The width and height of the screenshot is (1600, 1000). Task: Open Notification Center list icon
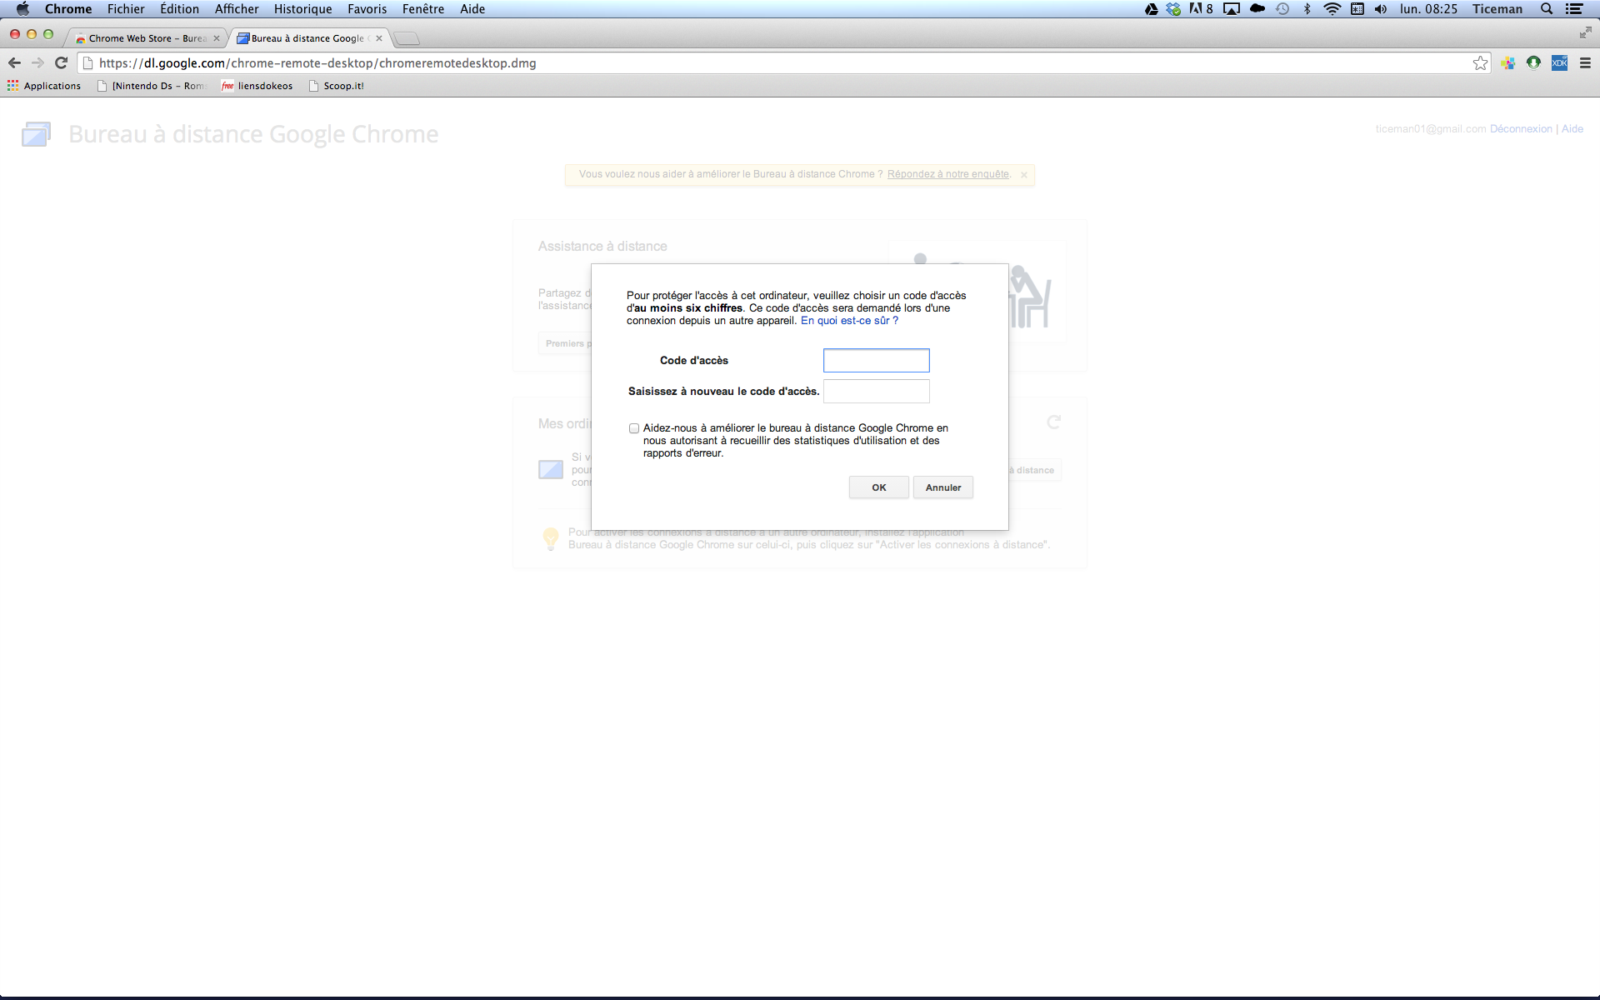click(1574, 9)
